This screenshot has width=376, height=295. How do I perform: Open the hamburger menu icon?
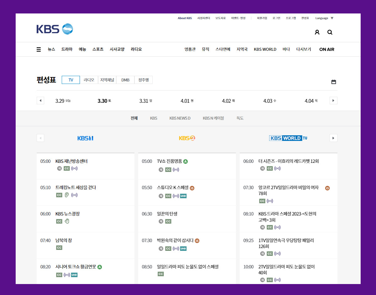(x=39, y=49)
